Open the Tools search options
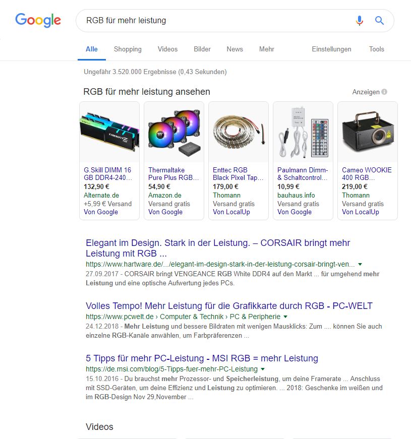Screen dimensions: 411x439 (x=376, y=49)
